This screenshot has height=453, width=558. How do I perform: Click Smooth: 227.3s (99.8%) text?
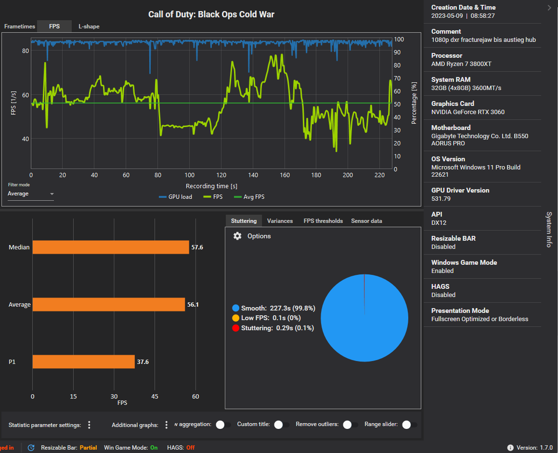(x=278, y=308)
